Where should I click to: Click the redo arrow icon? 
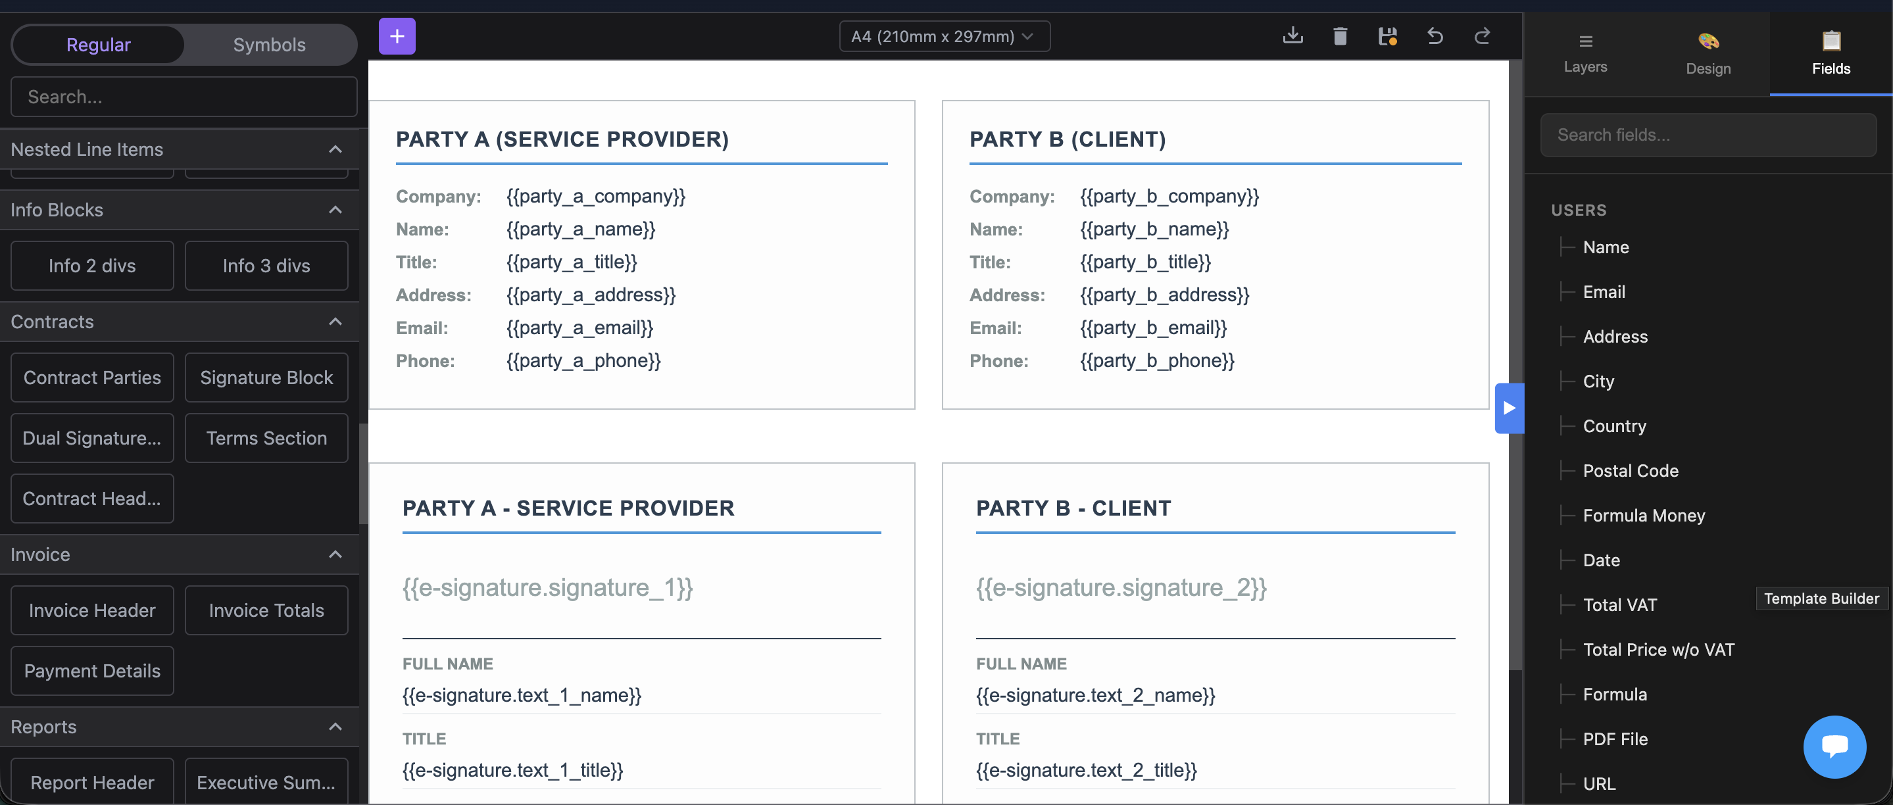pyautogui.click(x=1482, y=36)
